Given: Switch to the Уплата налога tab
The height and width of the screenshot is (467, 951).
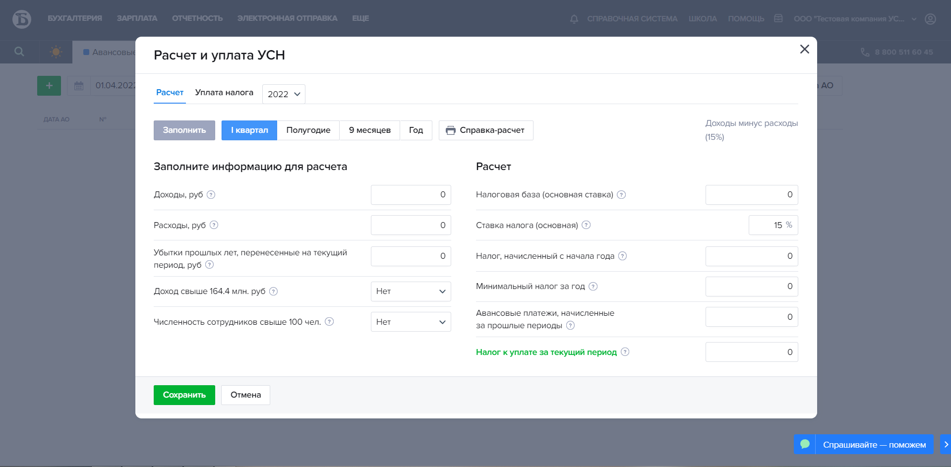Looking at the screenshot, I should (224, 93).
